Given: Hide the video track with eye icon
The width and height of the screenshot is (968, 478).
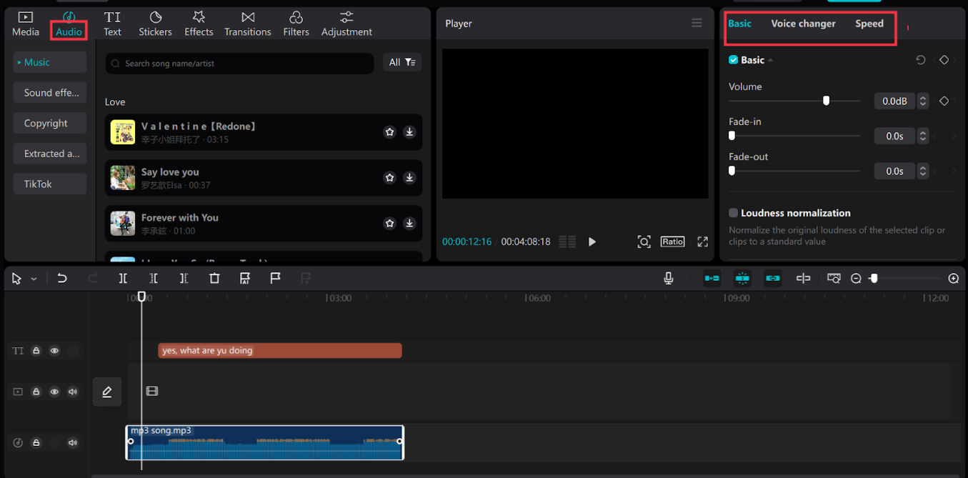Looking at the screenshot, I should pos(54,392).
